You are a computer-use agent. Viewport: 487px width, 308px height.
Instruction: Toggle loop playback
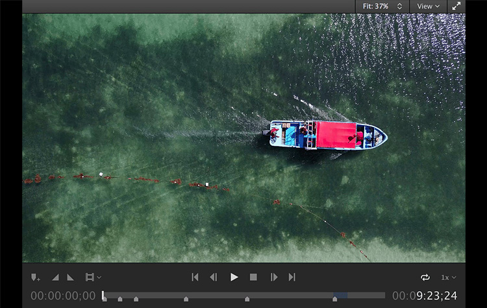tap(425, 278)
